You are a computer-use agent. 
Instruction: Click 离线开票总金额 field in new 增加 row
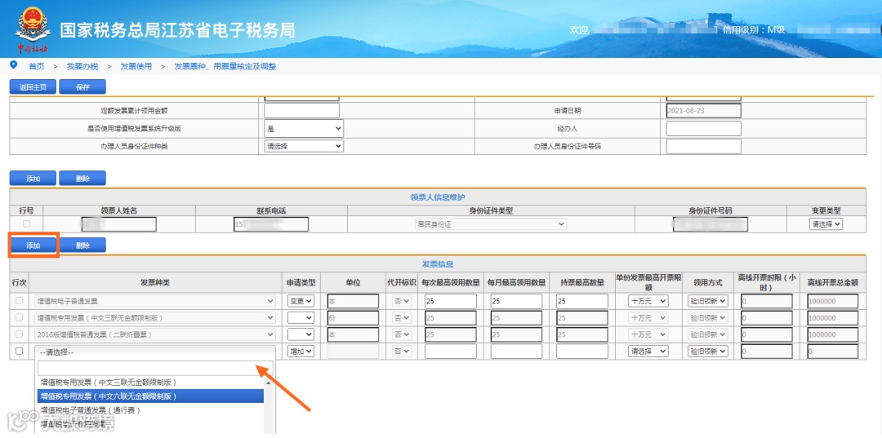832,352
